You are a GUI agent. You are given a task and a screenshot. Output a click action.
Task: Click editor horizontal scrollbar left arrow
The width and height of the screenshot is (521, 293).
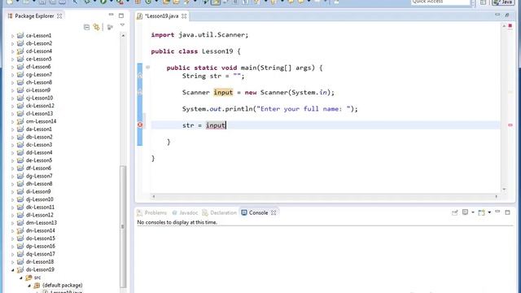coord(154,196)
